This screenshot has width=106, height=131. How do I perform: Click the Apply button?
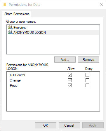tap(93, 125)
